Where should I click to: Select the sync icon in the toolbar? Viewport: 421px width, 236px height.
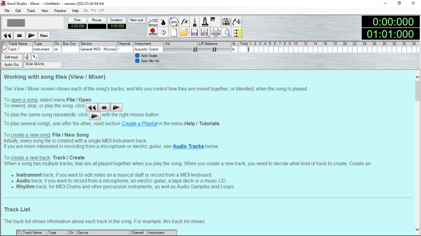pyautogui.click(x=173, y=22)
